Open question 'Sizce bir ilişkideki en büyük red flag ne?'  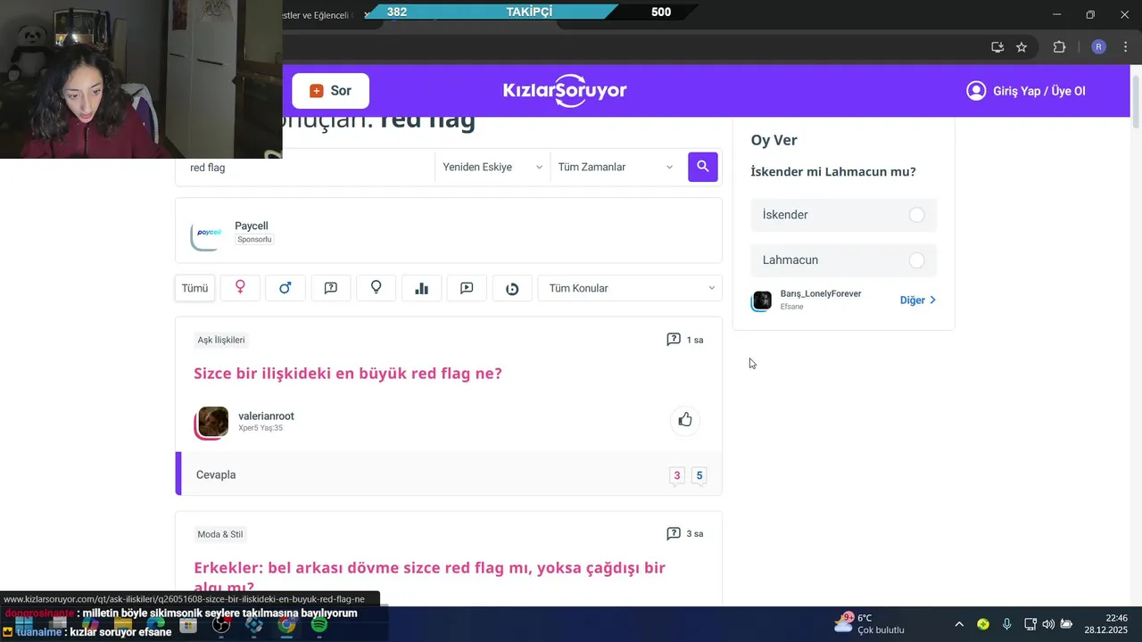348,374
